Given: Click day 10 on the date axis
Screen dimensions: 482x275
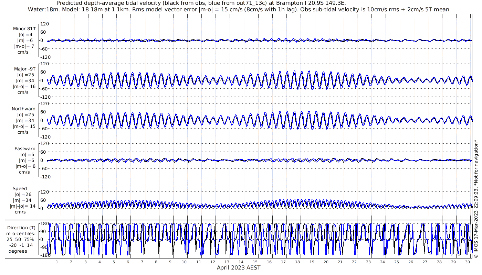Looking at the screenshot, I should point(185,262).
